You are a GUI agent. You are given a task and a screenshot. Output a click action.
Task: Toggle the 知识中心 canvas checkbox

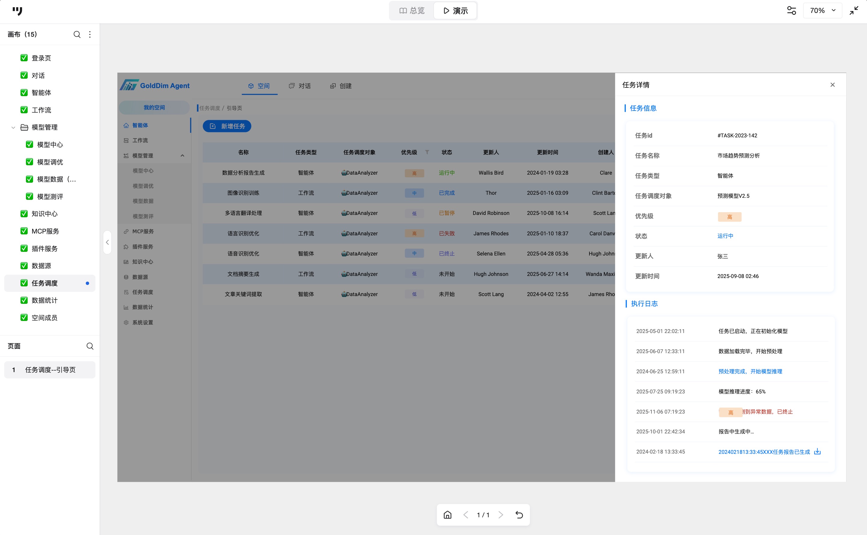pyautogui.click(x=24, y=214)
